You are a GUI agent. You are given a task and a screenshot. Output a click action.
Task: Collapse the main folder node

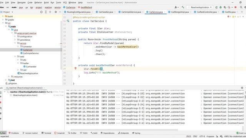tap(6, 26)
